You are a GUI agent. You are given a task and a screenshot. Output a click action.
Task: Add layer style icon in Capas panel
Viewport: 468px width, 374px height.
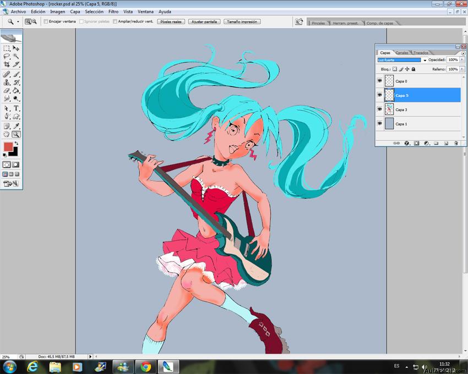click(x=406, y=143)
